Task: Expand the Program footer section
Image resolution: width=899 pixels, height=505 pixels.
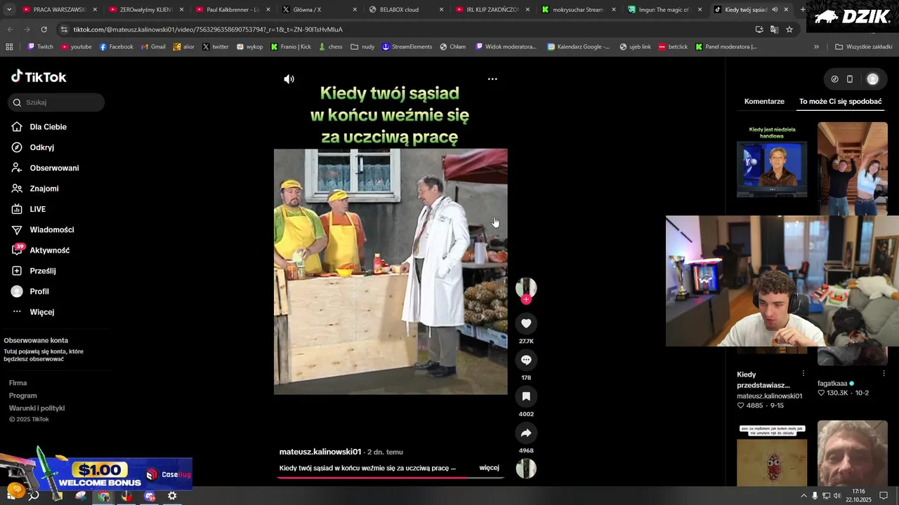Action: click(23, 396)
